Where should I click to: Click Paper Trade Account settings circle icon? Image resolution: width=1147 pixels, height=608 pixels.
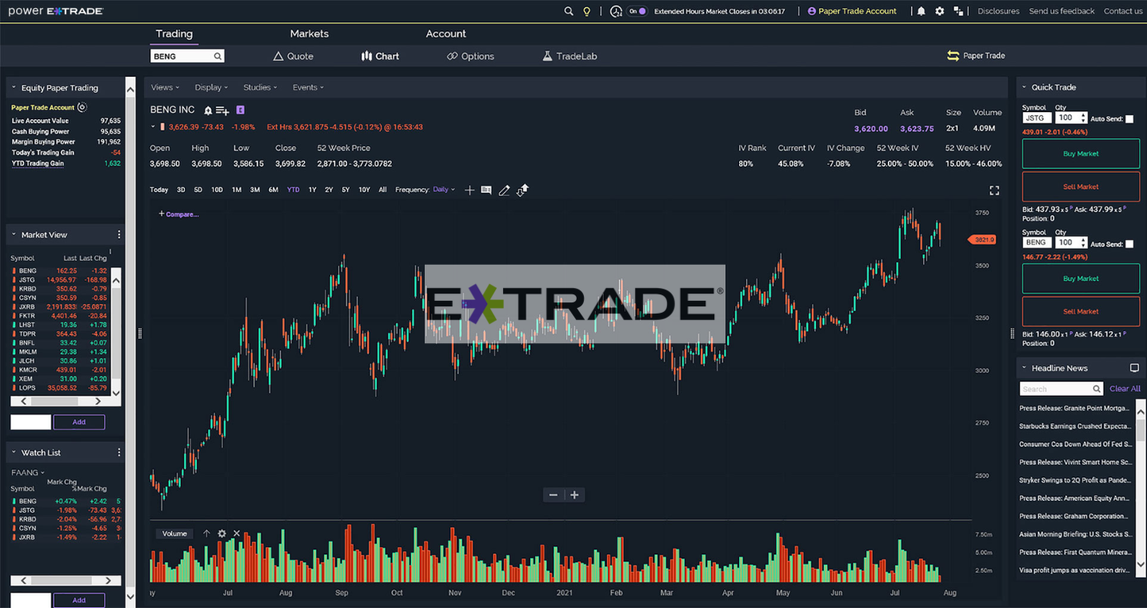coord(82,107)
